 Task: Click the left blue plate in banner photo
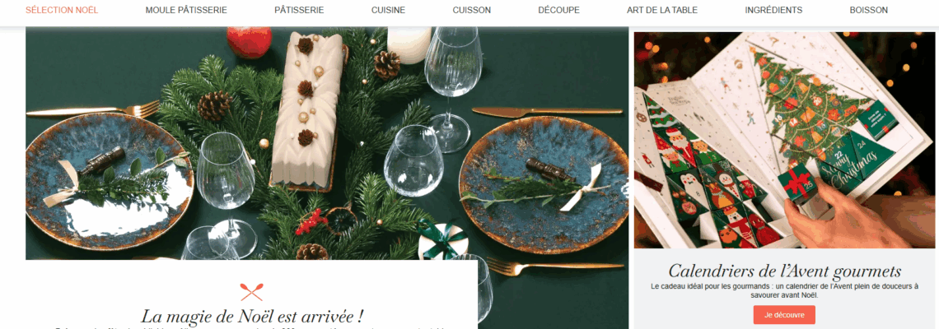coord(110,179)
